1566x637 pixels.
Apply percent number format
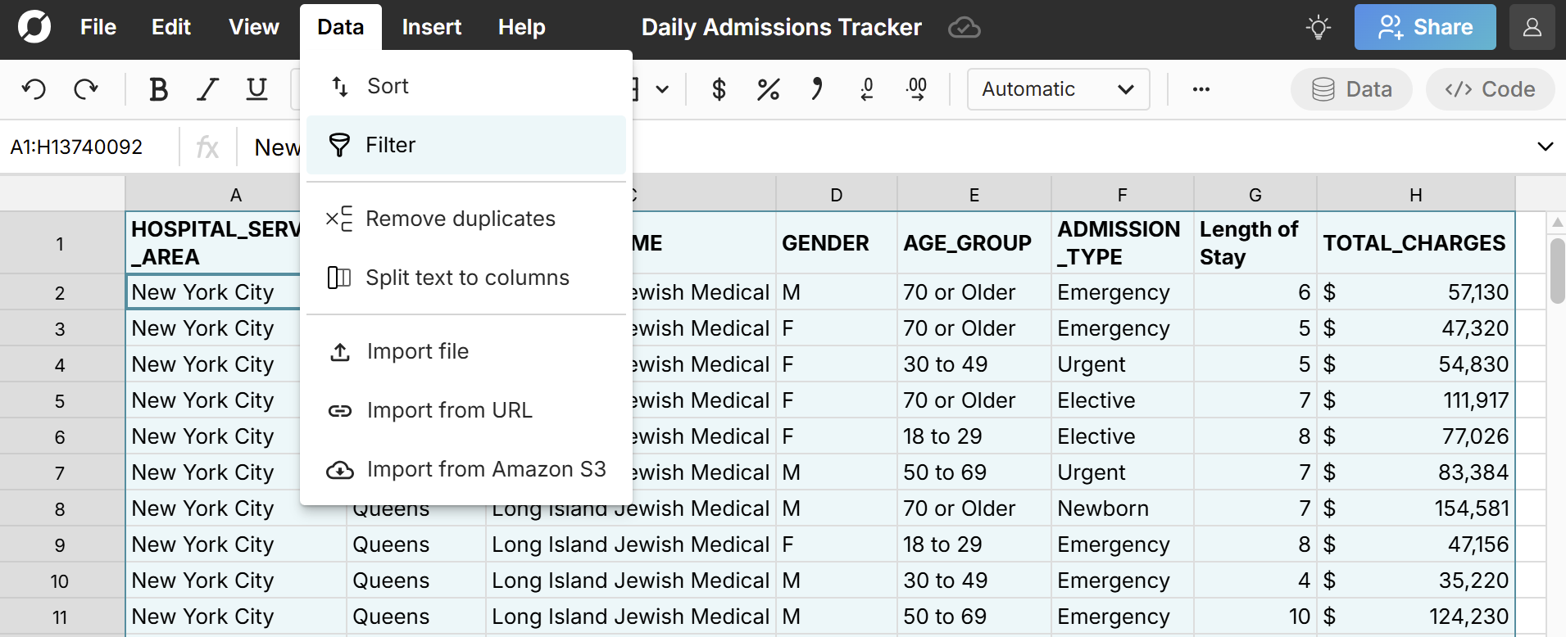[x=768, y=89]
